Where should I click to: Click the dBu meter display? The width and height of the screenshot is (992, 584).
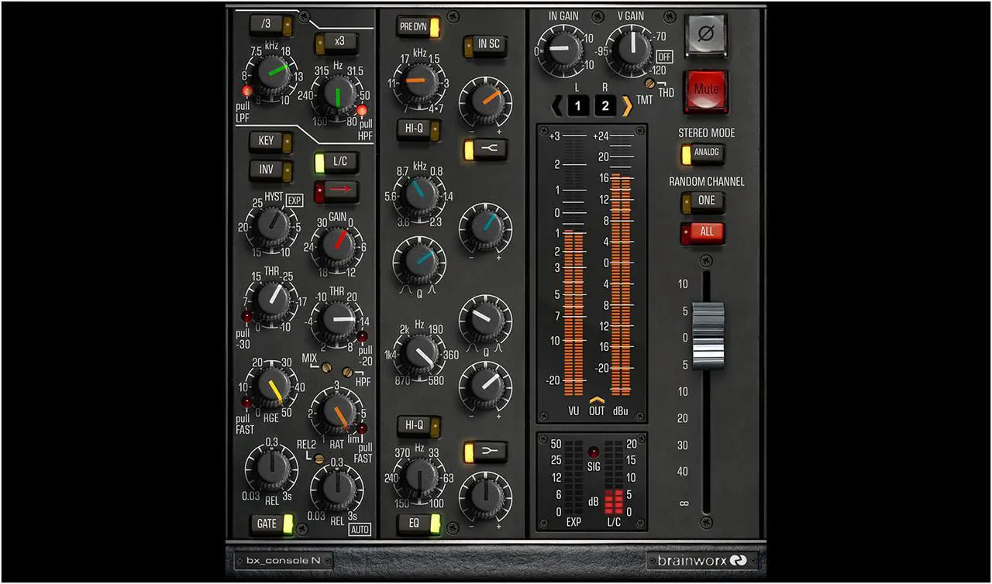tap(621, 263)
